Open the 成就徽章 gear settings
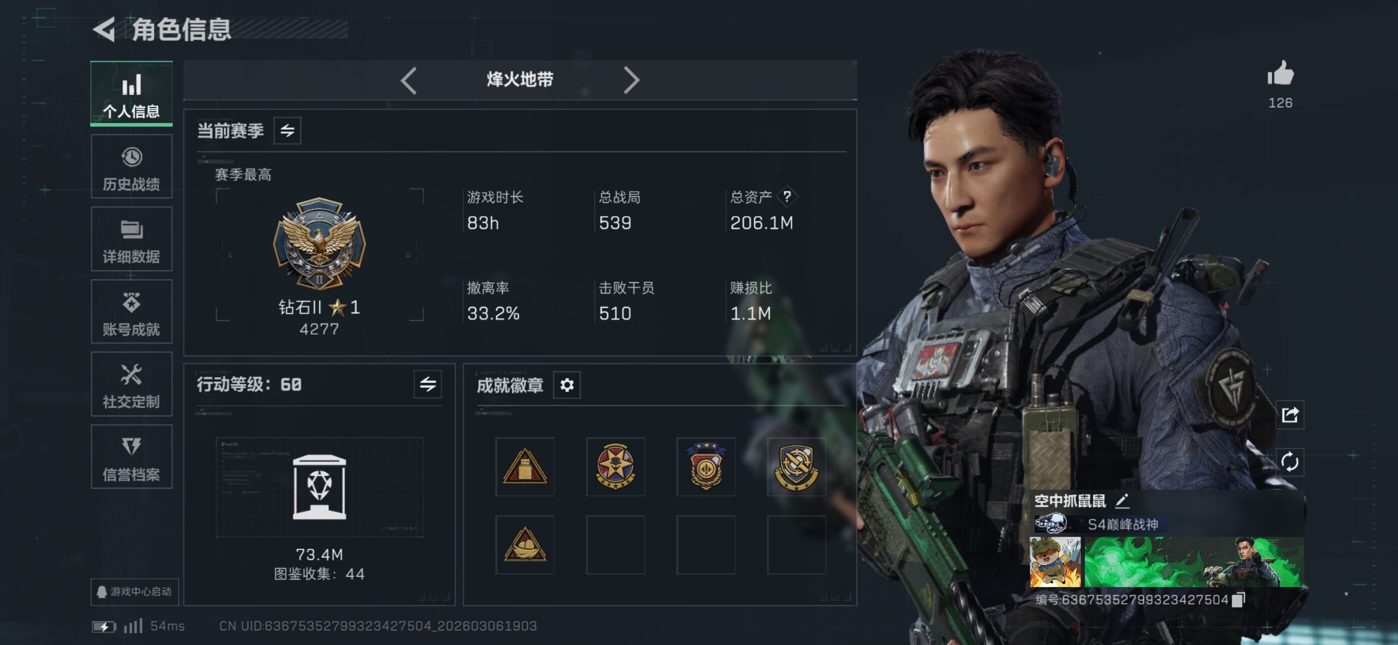The width and height of the screenshot is (1398, 645). (566, 385)
